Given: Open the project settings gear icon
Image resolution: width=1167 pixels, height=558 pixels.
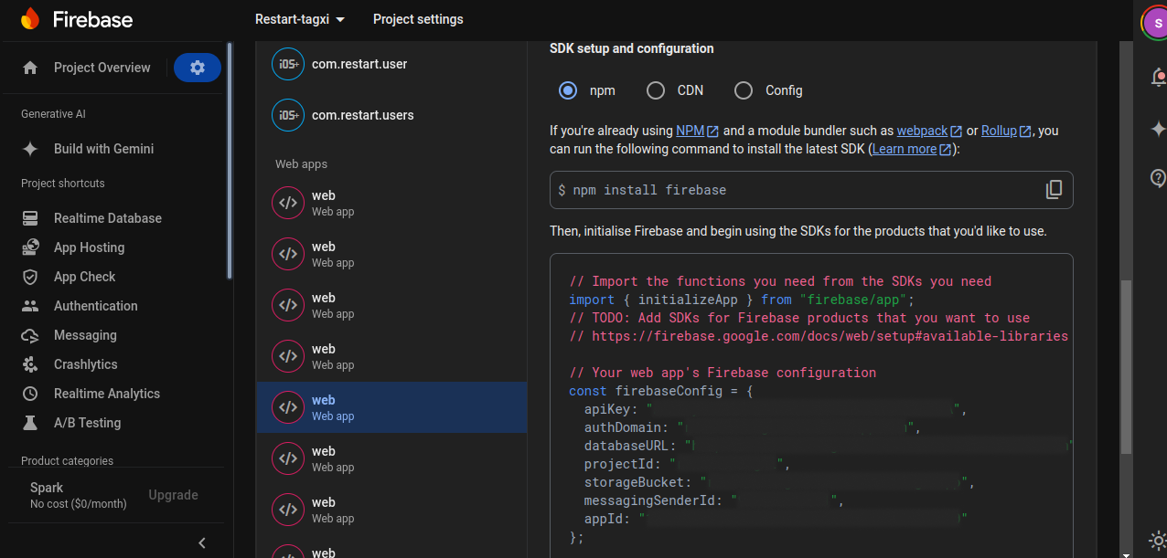Looking at the screenshot, I should (197, 67).
